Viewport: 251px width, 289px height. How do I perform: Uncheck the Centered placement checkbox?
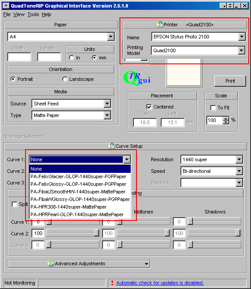149,107
